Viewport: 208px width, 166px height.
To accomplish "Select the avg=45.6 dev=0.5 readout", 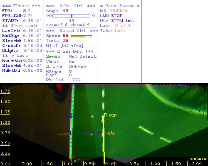I will tap(68, 25).
